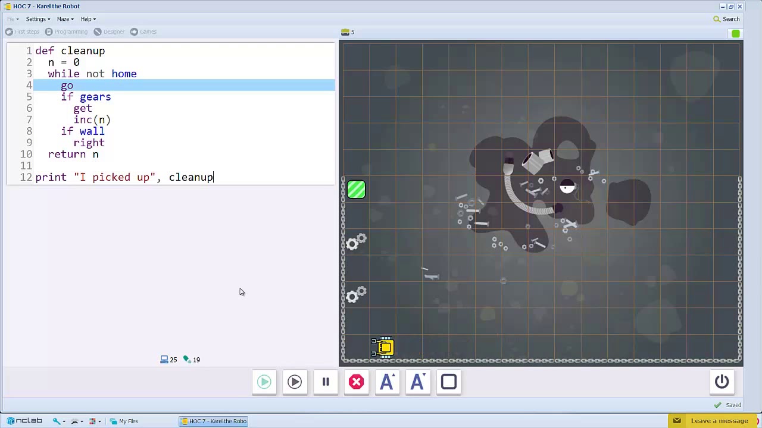Viewport: 762px width, 428px height.
Task: Click line number 11 in the editor gutter
Action: [26, 165]
